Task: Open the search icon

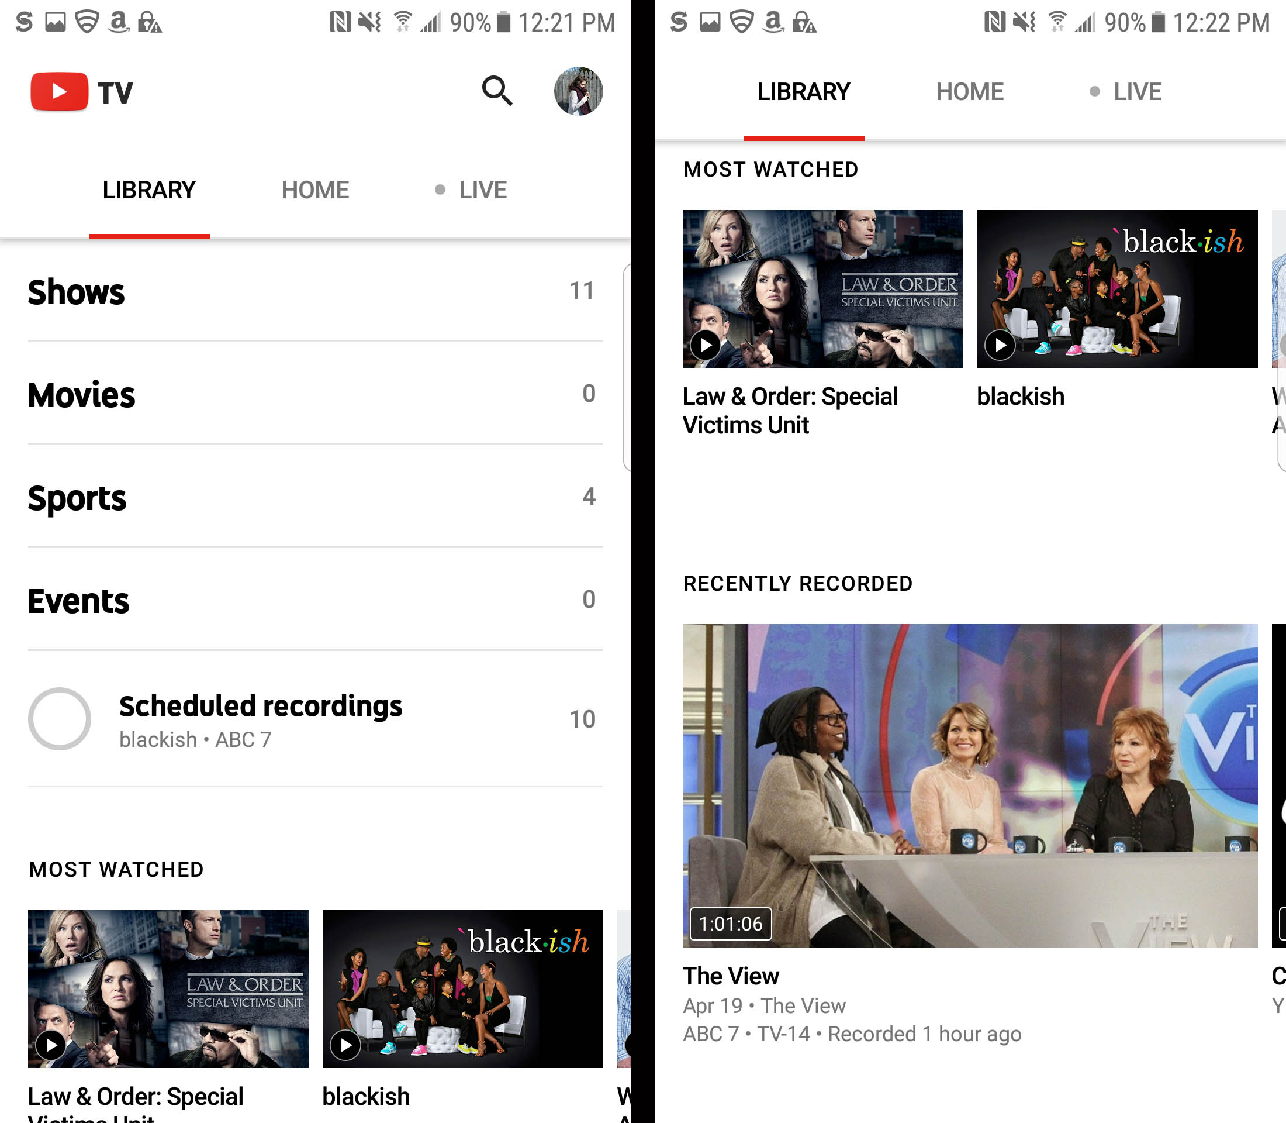Action: point(497,91)
